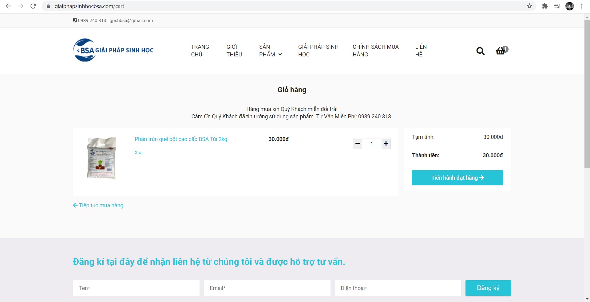This screenshot has height=302, width=590.
Task: Open the browser extensions puzzle icon
Action: pyautogui.click(x=545, y=6)
